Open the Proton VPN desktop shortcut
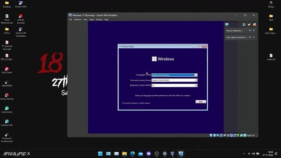Screen dimensions: 281x158 [x=21, y=4]
